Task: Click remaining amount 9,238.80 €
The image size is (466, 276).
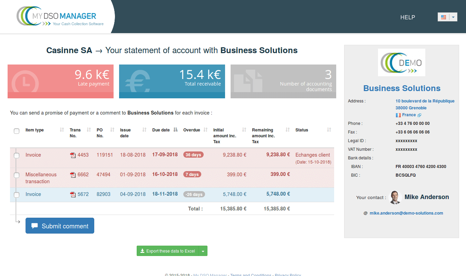Action: (x=278, y=155)
